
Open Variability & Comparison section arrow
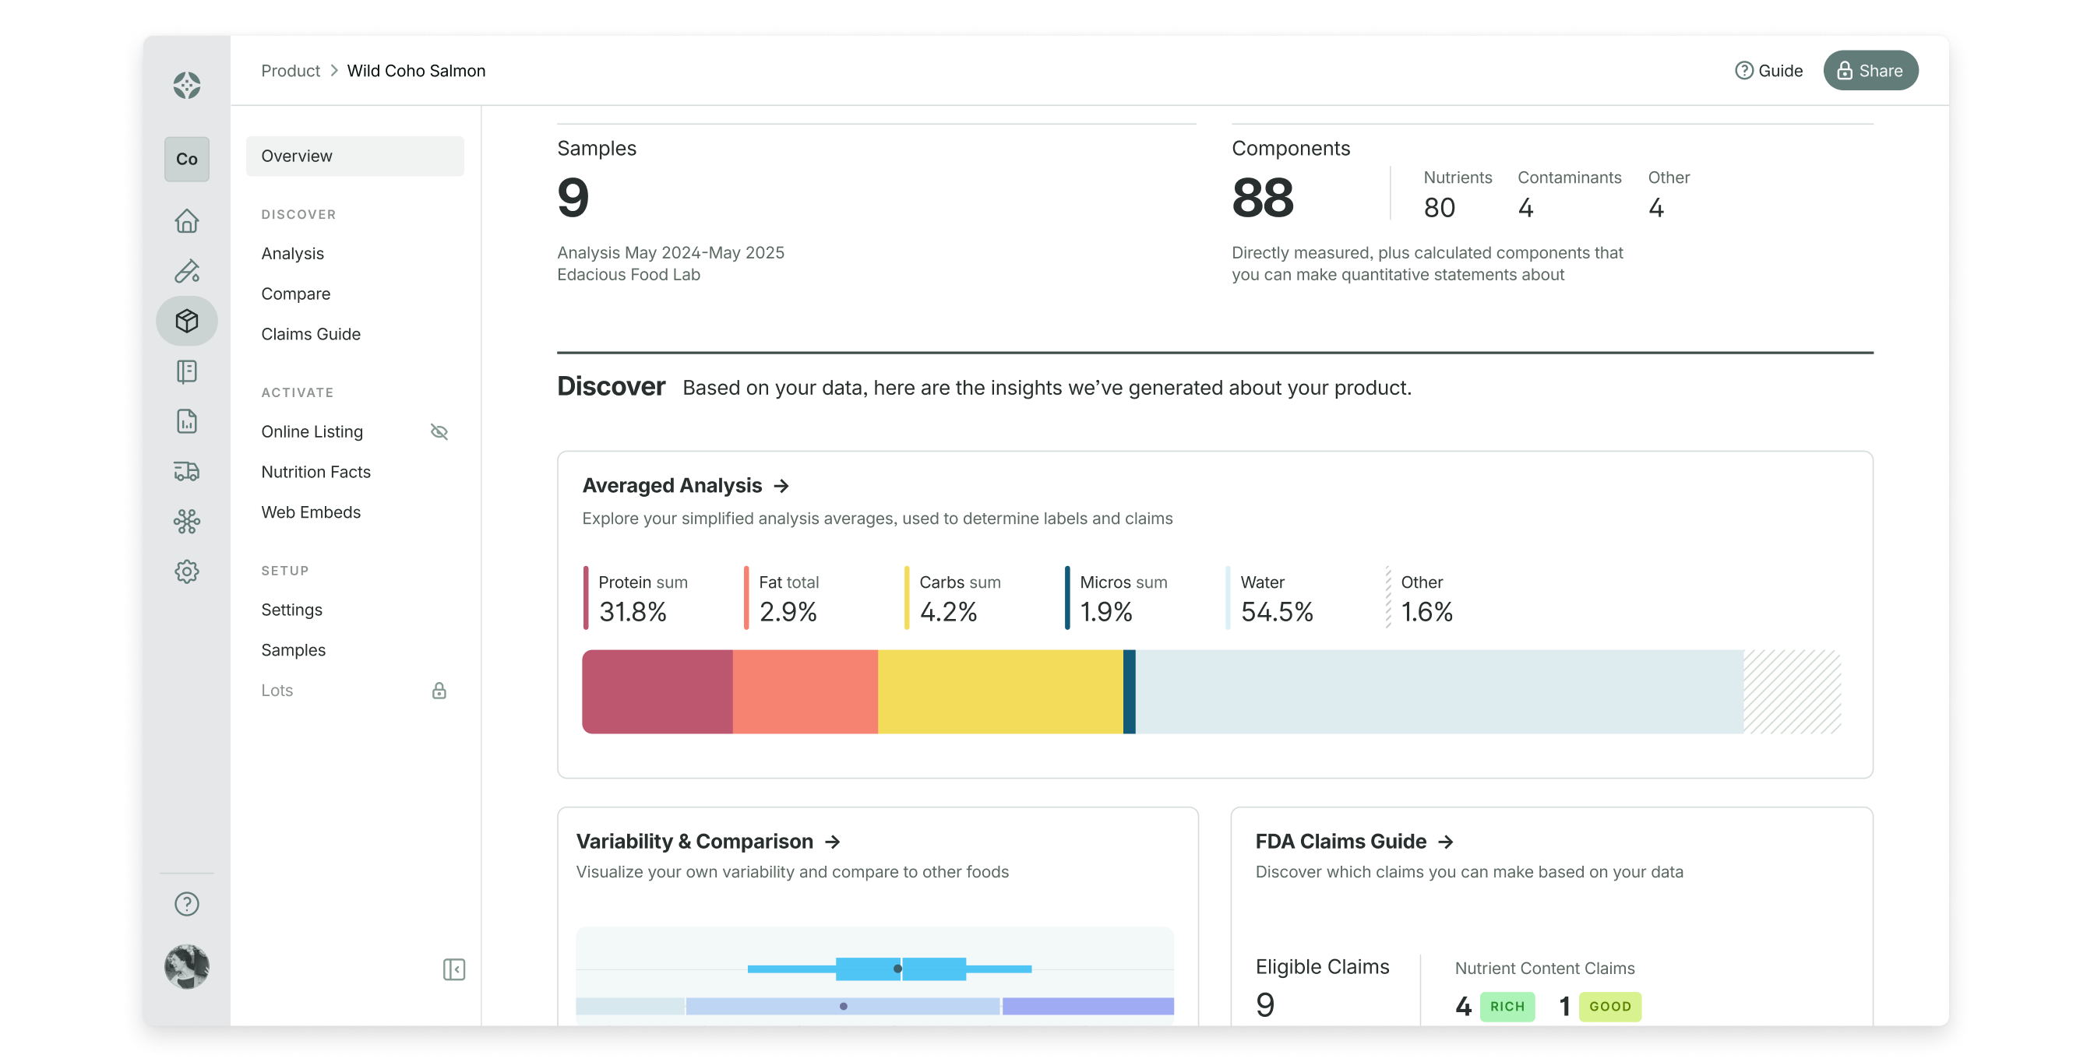coord(833,842)
